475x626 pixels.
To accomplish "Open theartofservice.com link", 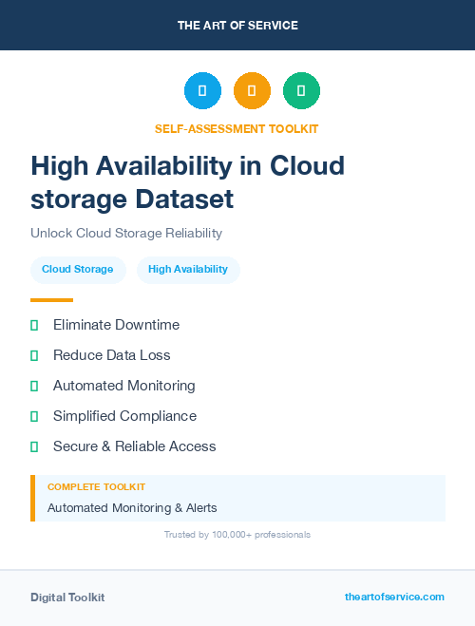I will [x=394, y=597].
